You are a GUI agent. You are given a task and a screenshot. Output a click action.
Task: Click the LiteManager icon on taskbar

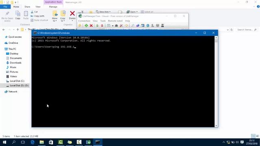pos(89,142)
